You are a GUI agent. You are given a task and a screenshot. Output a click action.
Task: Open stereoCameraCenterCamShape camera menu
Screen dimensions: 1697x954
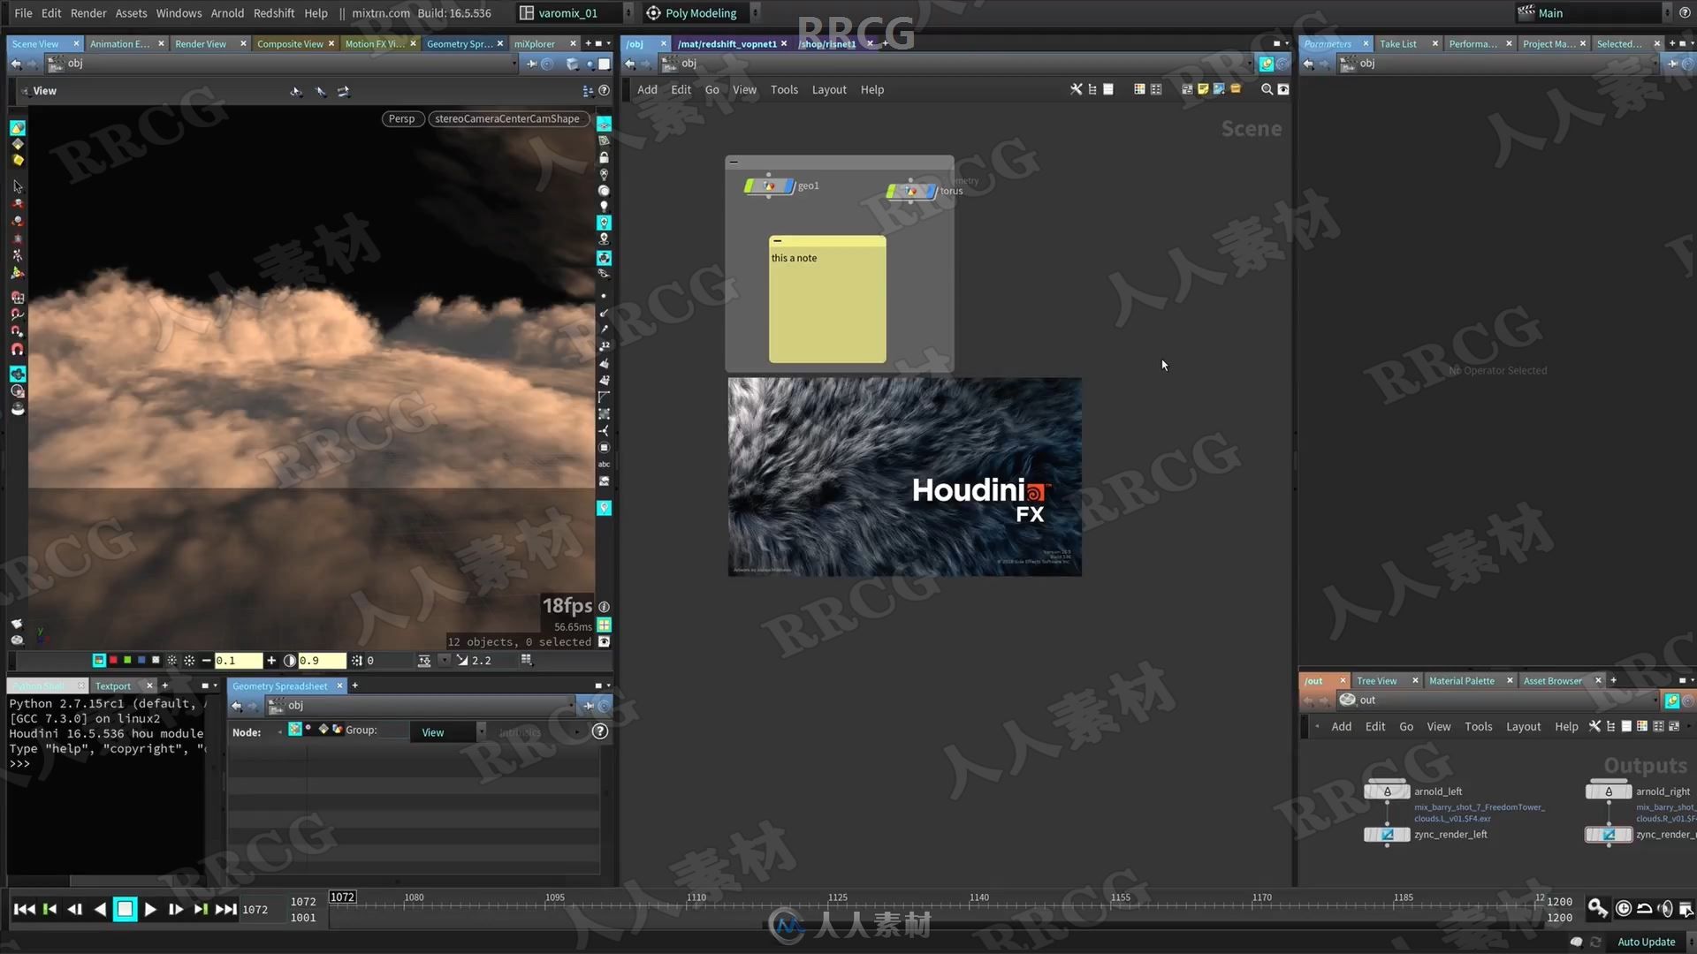[x=507, y=118]
